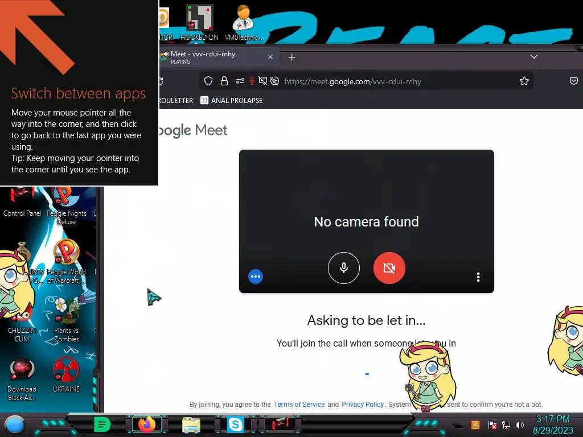Image resolution: width=583 pixels, height=437 pixels.
Task: Select the HOOKED ON desktop icon
Action: click(x=199, y=23)
